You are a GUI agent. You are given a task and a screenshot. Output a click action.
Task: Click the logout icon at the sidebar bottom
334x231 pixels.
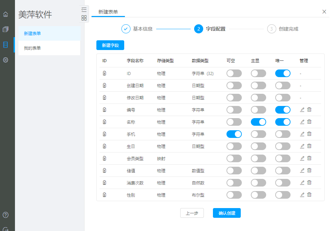[6, 229]
